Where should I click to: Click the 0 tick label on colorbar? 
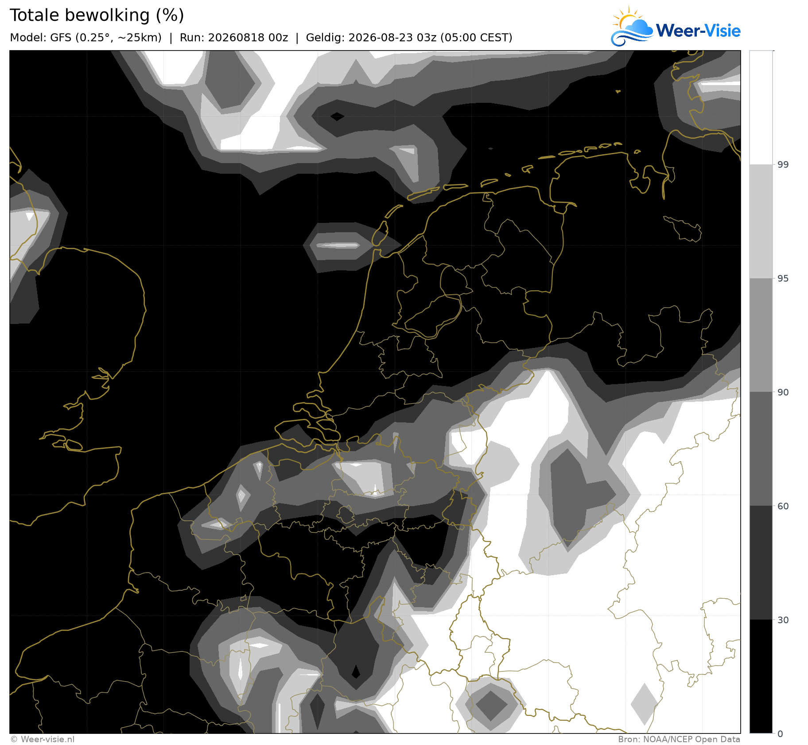tap(781, 734)
